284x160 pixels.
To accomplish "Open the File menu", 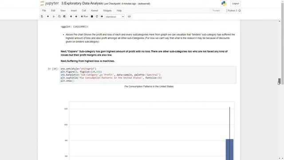I will 44,11.
